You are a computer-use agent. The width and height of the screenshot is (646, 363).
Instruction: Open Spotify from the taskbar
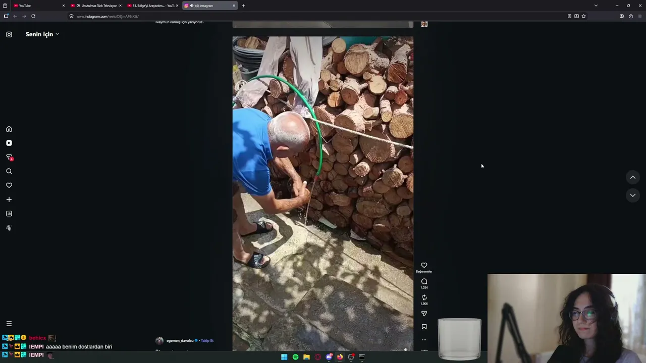coord(295,357)
